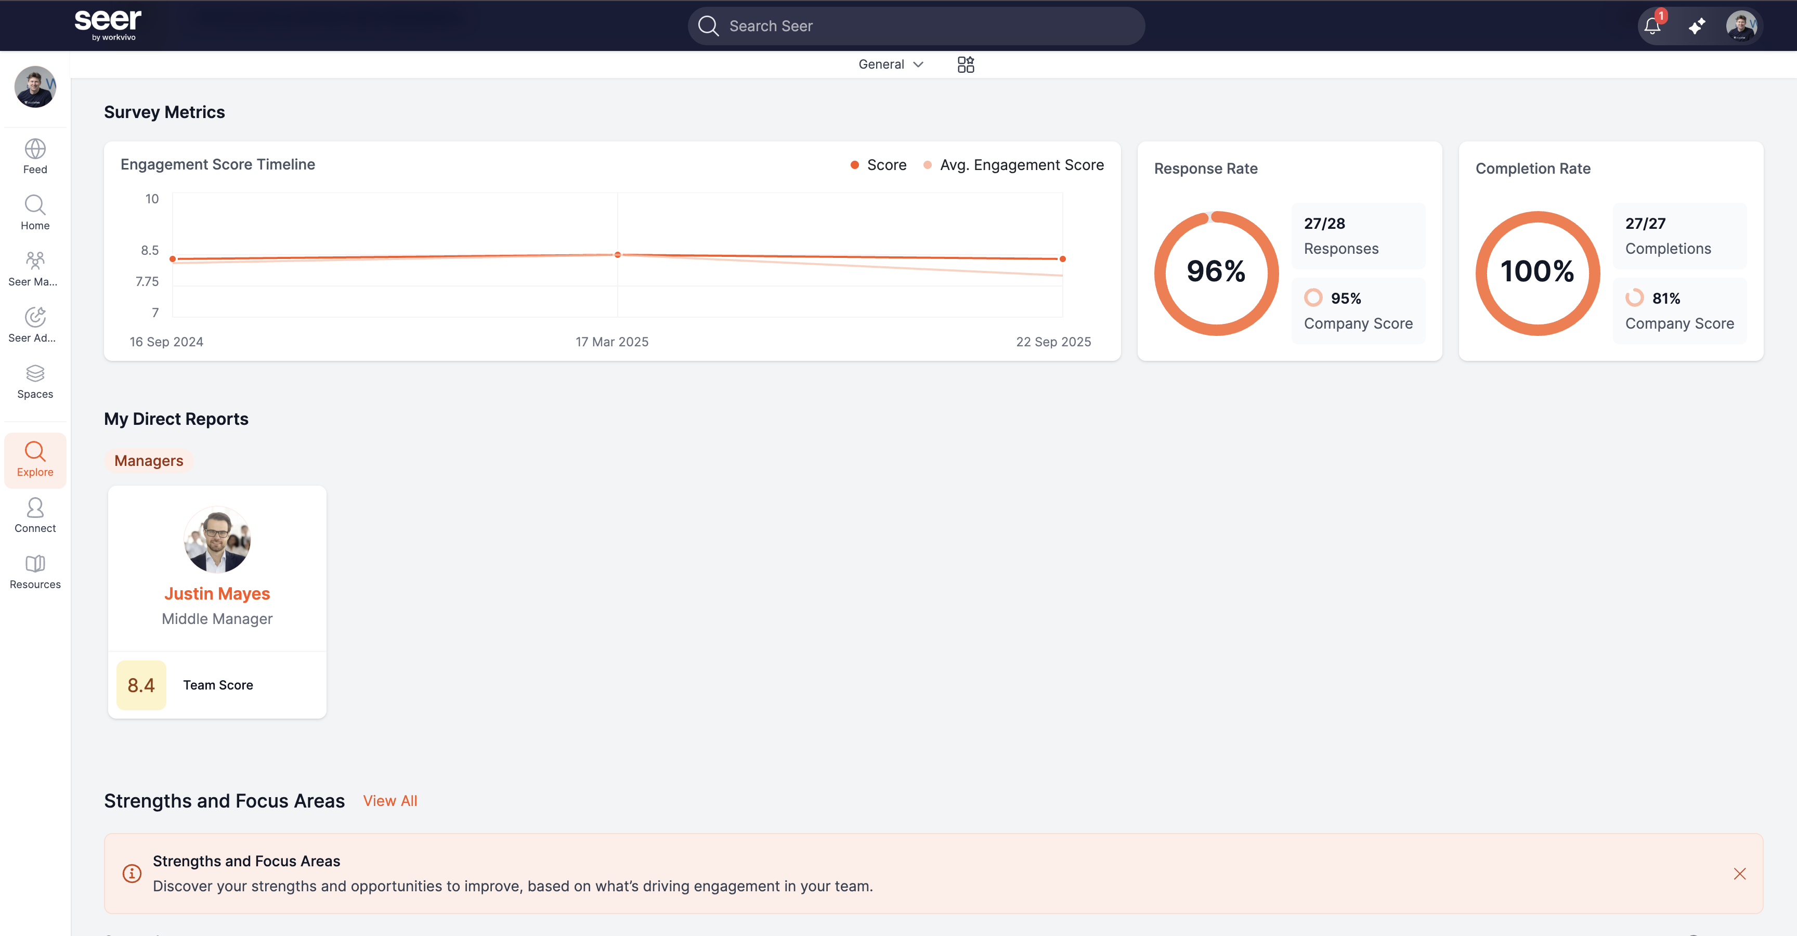Open Connect person icon in sidebar
The image size is (1797, 936).
pos(35,507)
